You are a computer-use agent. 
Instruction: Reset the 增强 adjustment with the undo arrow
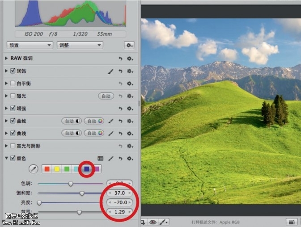tap(120, 109)
